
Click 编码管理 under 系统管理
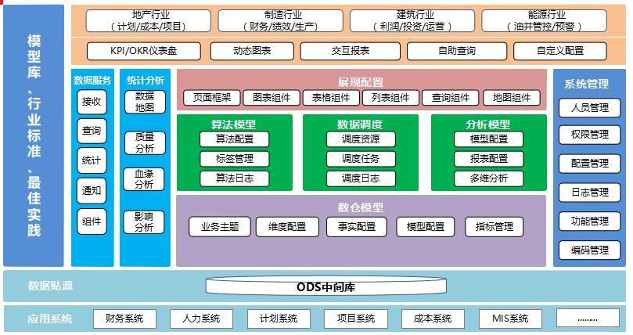pyautogui.click(x=589, y=250)
